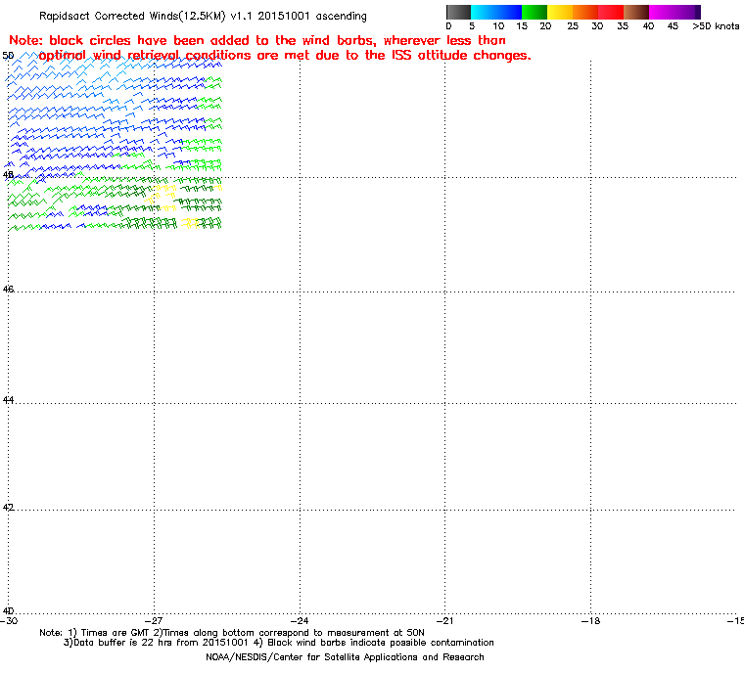Click longitude axis label '-27'
The image size is (744, 673).
coord(154,621)
